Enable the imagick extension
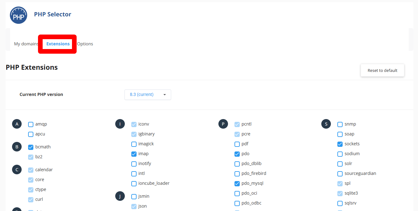418x211 pixels. pyautogui.click(x=134, y=144)
